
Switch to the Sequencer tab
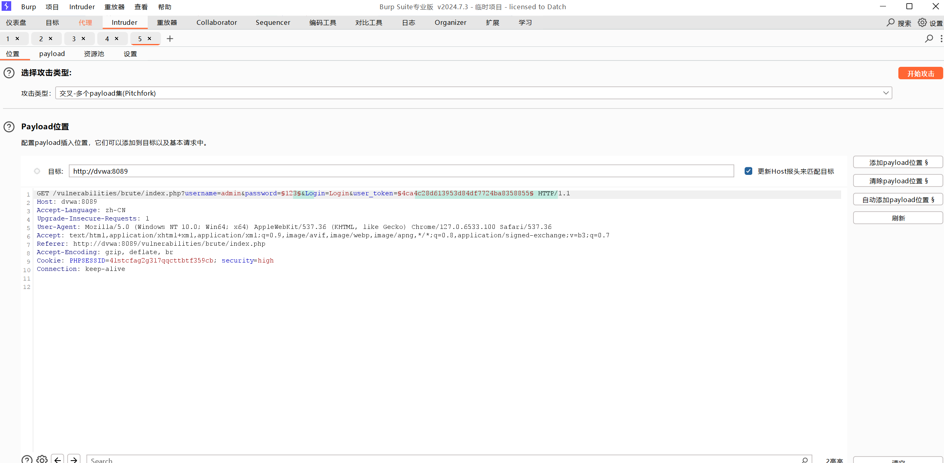point(273,22)
